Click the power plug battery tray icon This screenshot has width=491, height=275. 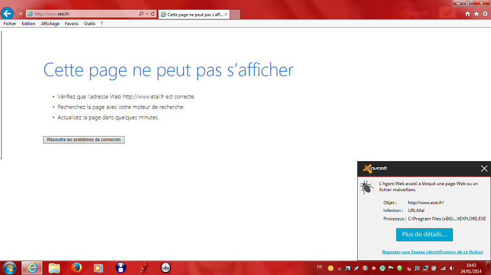(x=434, y=268)
